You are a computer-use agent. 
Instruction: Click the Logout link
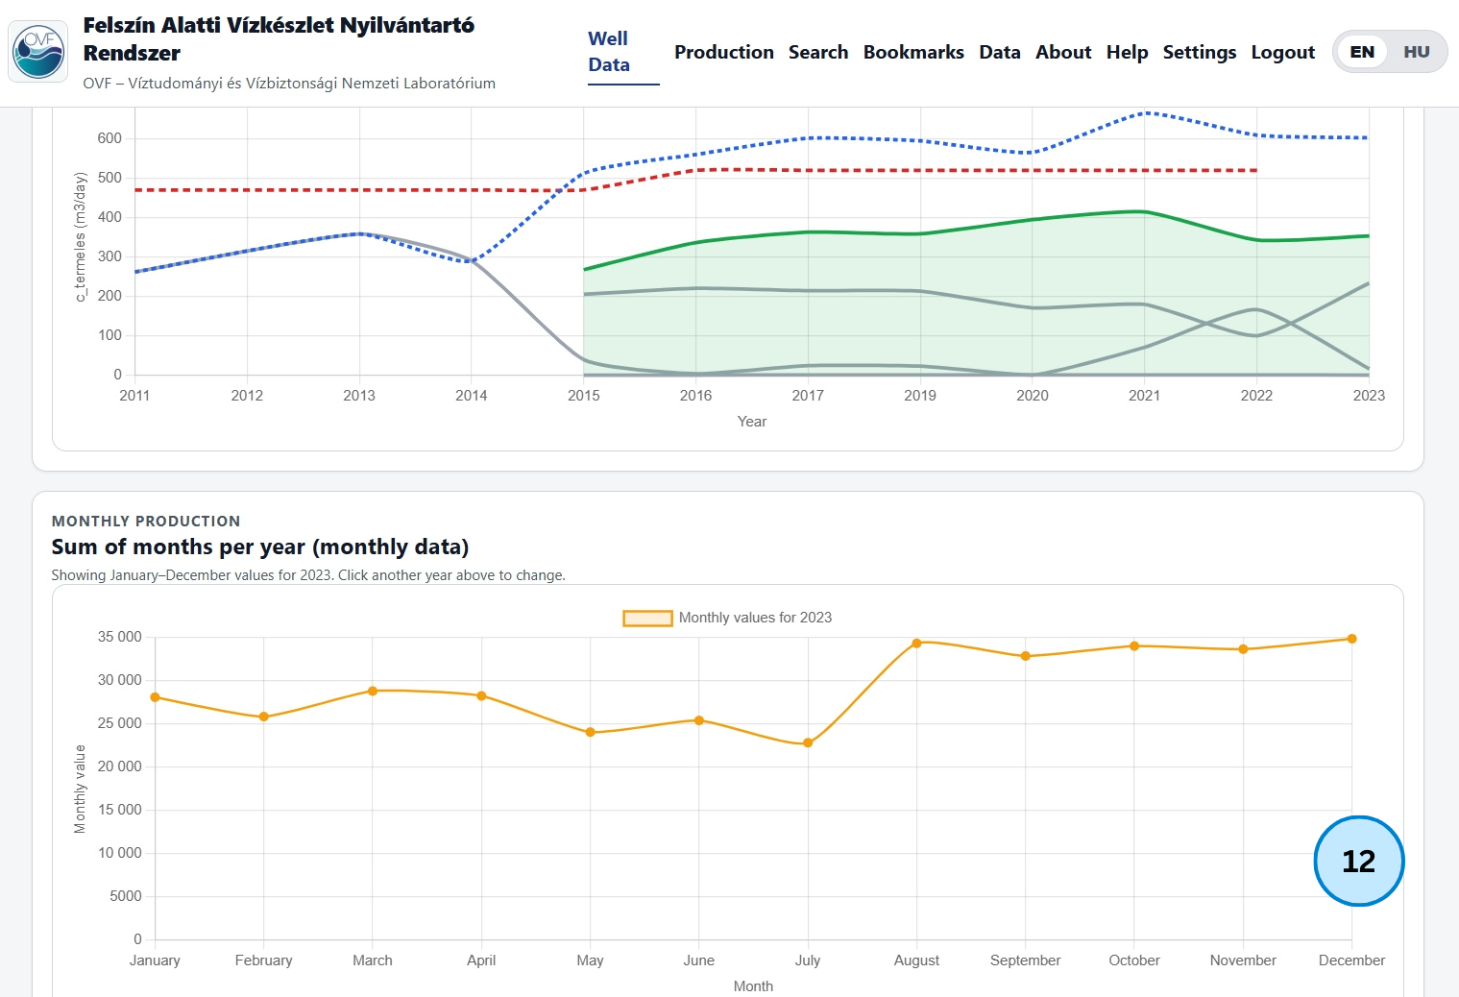point(1282,52)
